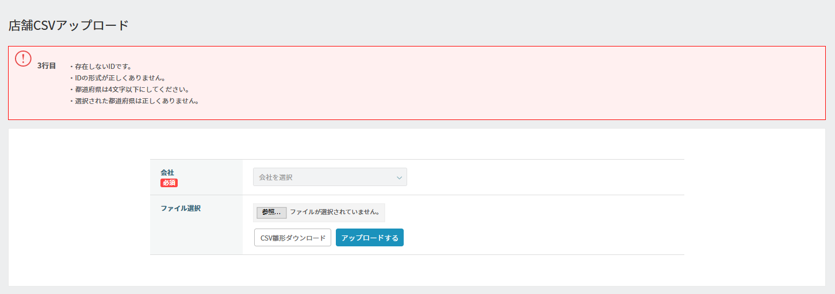Screen dimensions: 835x294
Task: Click the chevron arrow in company dropdown
Action: [399, 177]
